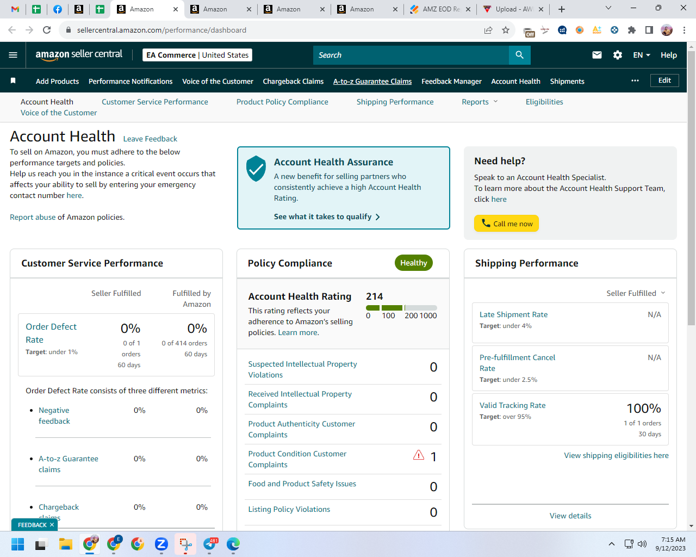Open File Explorer from the taskbar
This screenshot has width=696, height=557.
coord(66,544)
